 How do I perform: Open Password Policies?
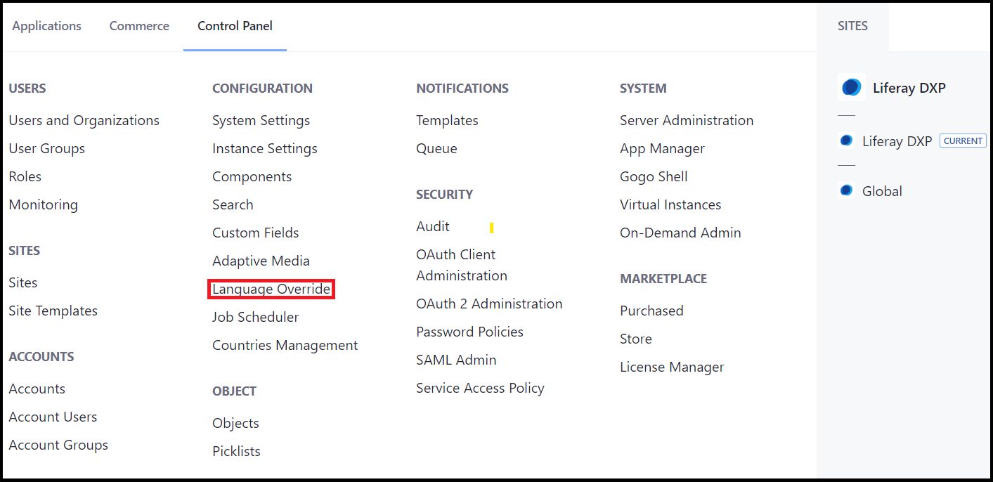(469, 332)
